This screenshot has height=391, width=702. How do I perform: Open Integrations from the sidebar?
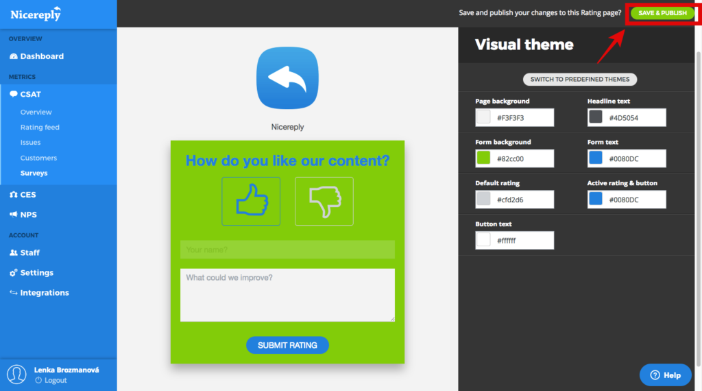[44, 293]
